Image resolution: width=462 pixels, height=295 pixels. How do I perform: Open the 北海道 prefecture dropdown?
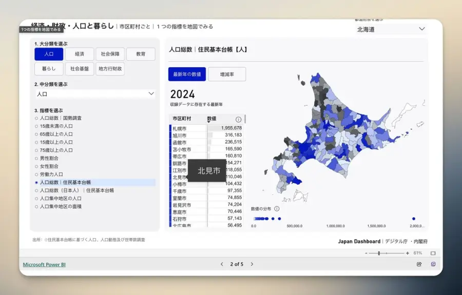(x=391, y=29)
